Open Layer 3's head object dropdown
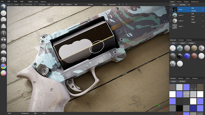Viewport: 205px width, 115px height. click(195, 17)
